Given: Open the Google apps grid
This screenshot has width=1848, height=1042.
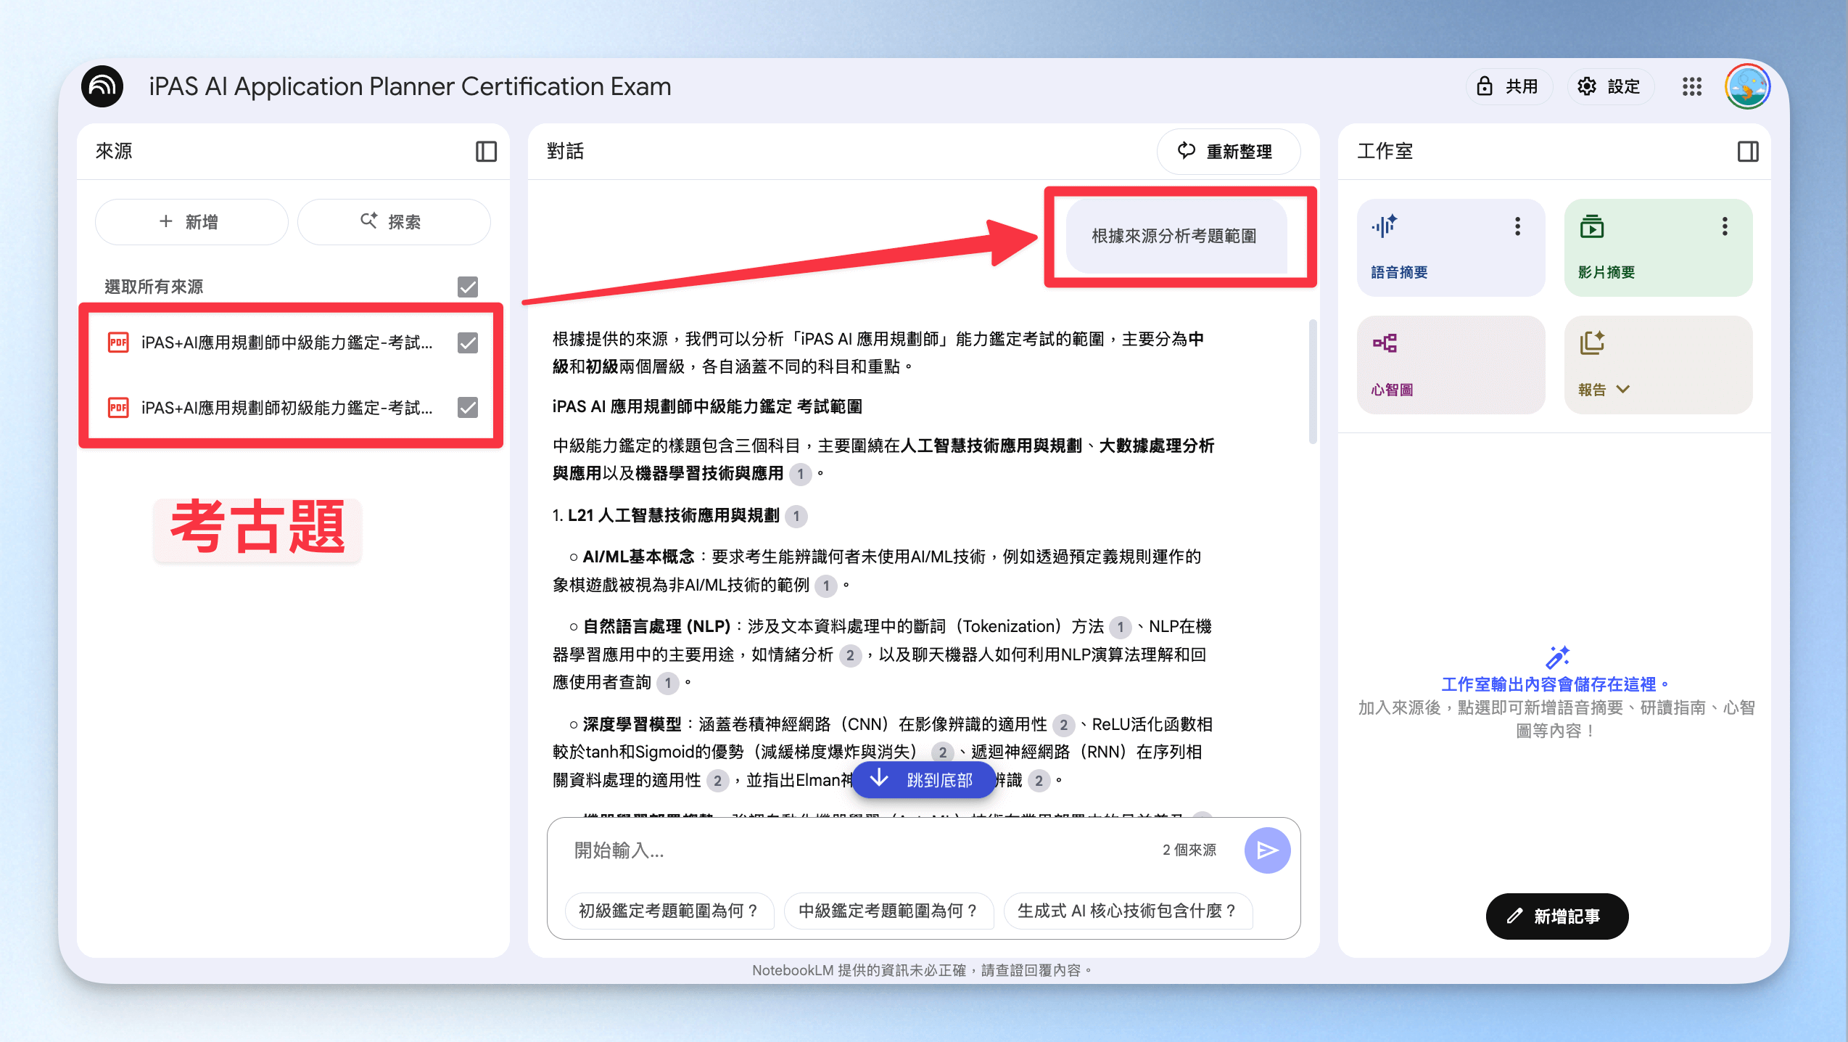Looking at the screenshot, I should click(1692, 86).
